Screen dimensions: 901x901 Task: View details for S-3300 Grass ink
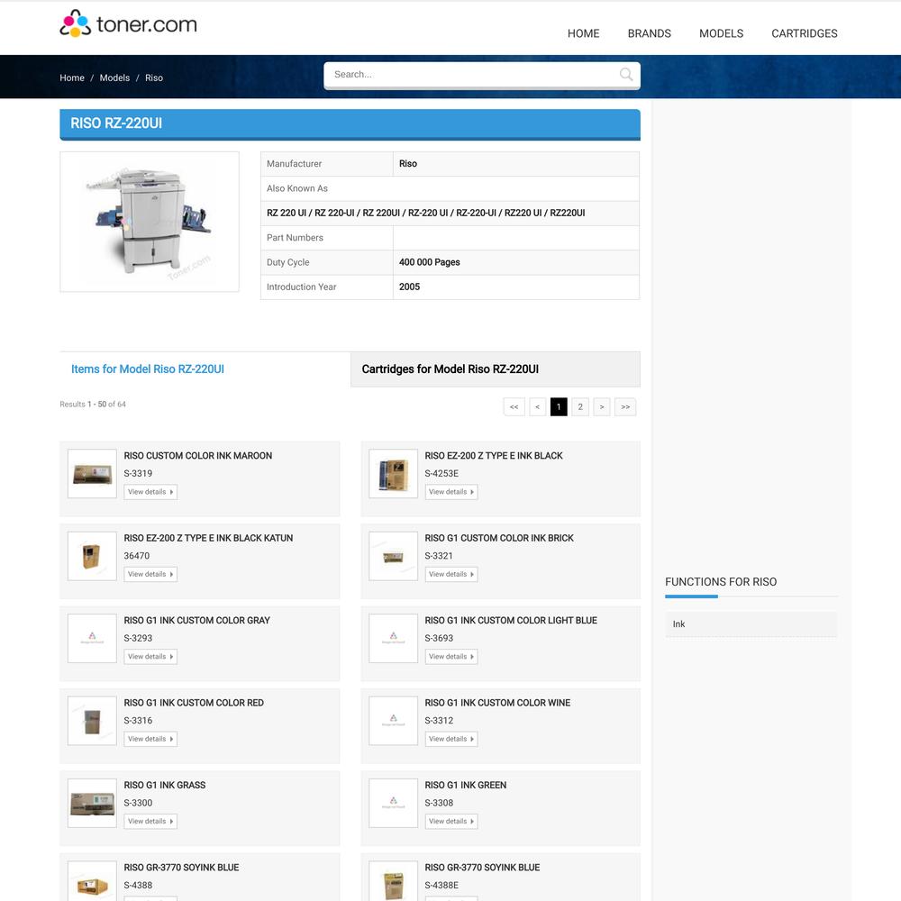[150, 821]
